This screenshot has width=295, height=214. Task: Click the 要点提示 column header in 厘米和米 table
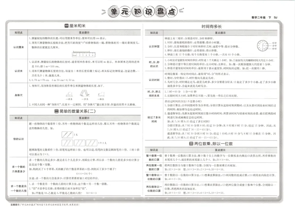pos(84,32)
